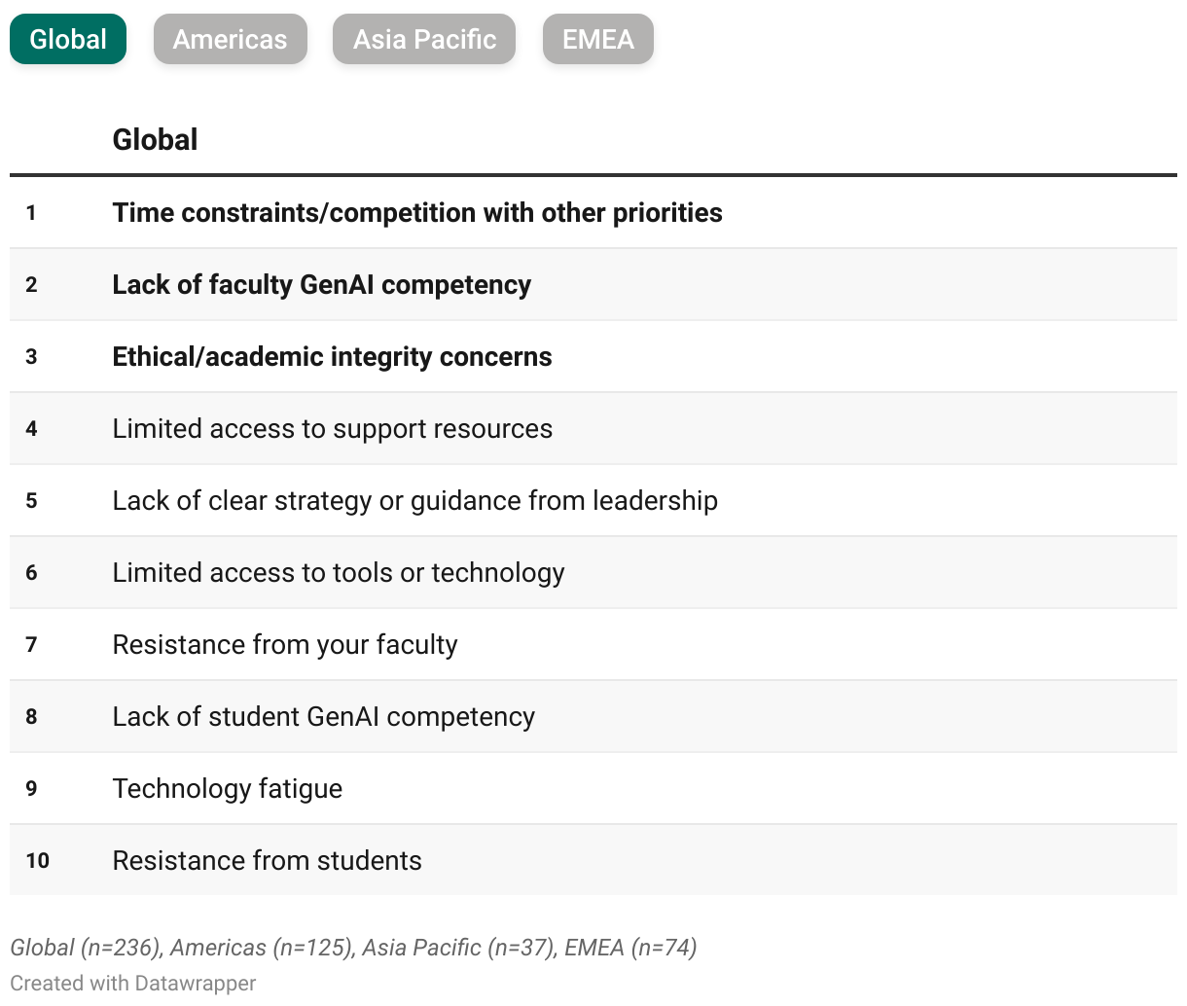
Task: Click Limited access to tools or technology
Action: pyautogui.click(x=339, y=572)
